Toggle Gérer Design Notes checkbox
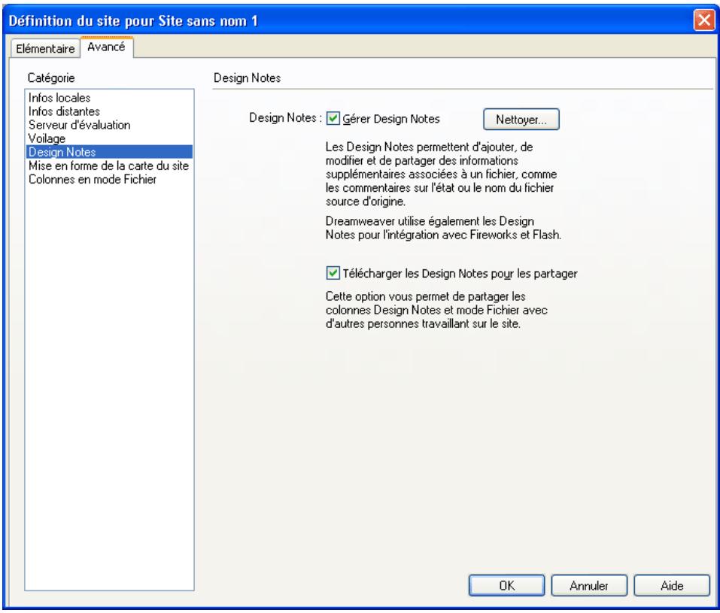This screenshot has height=613, width=720. pyautogui.click(x=333, y=119)
